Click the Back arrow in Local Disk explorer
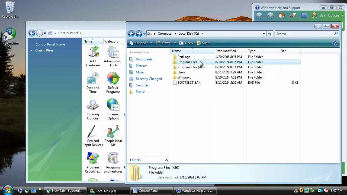Viewport: 347px width, 195px height. tap(131, 34)
